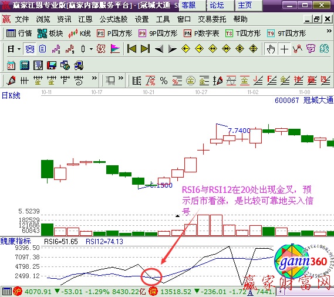Click the yellow diamond horizontal expand icon
This screenshot has height=297, width=334.
(213, 49)
